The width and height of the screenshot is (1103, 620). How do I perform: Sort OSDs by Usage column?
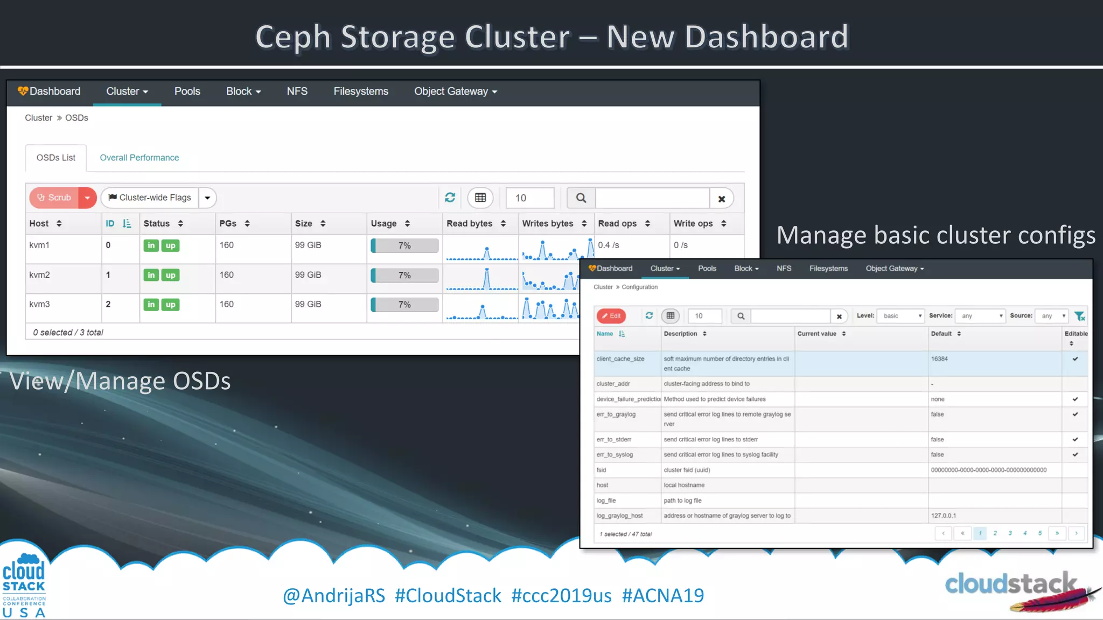coord(404,223)
